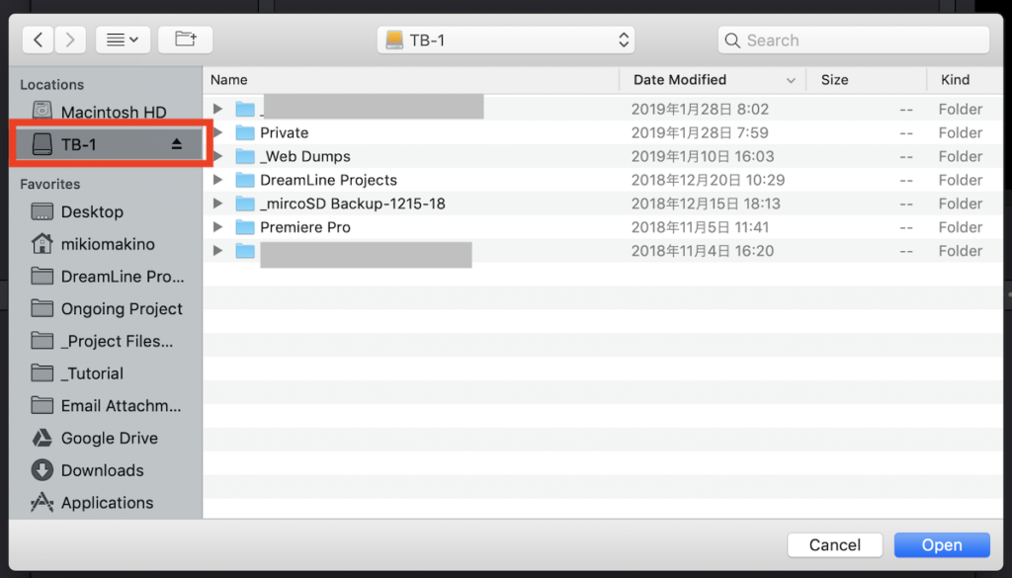Click the magnifier icon in Search
Screen dimensions: 1012x578
[x=732, y=41]
